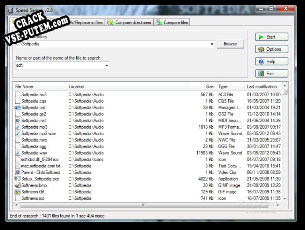
Task: Click the results list scroll-down arrow
Action: click(x=285, y=199)
